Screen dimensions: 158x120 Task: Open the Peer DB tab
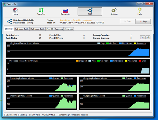(x=50, y=29)
